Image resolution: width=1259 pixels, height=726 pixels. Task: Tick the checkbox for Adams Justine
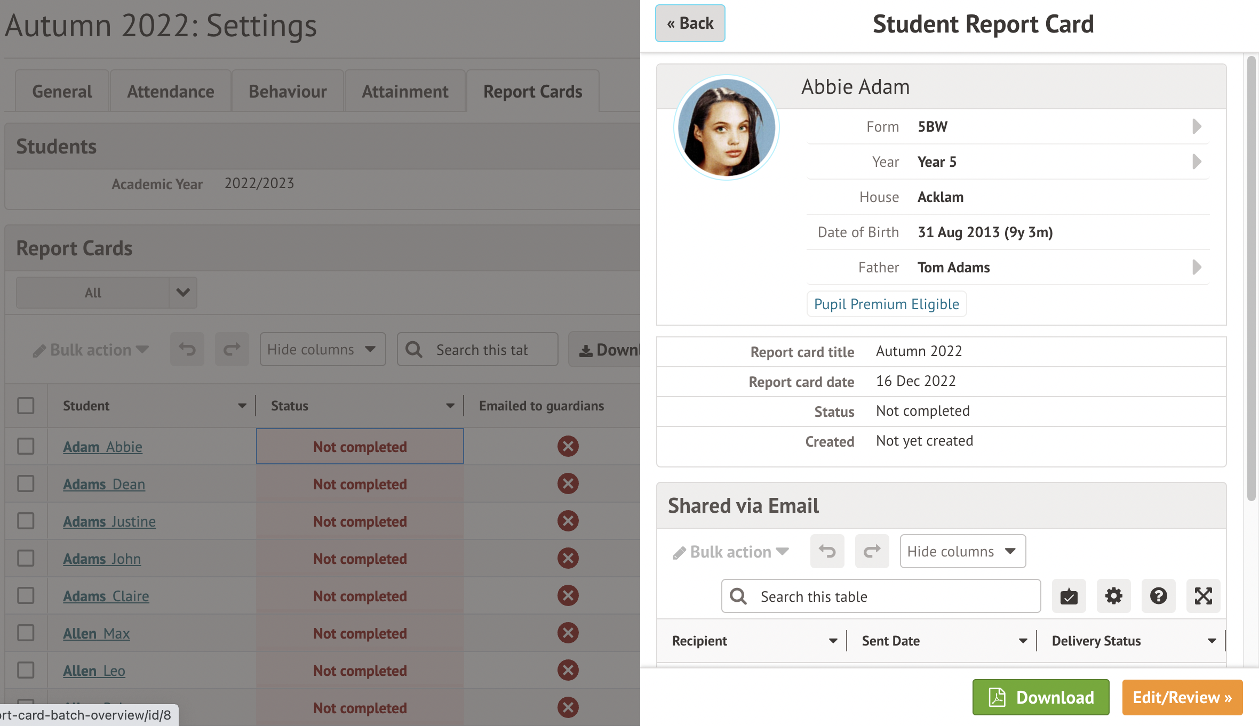(26, 521)
